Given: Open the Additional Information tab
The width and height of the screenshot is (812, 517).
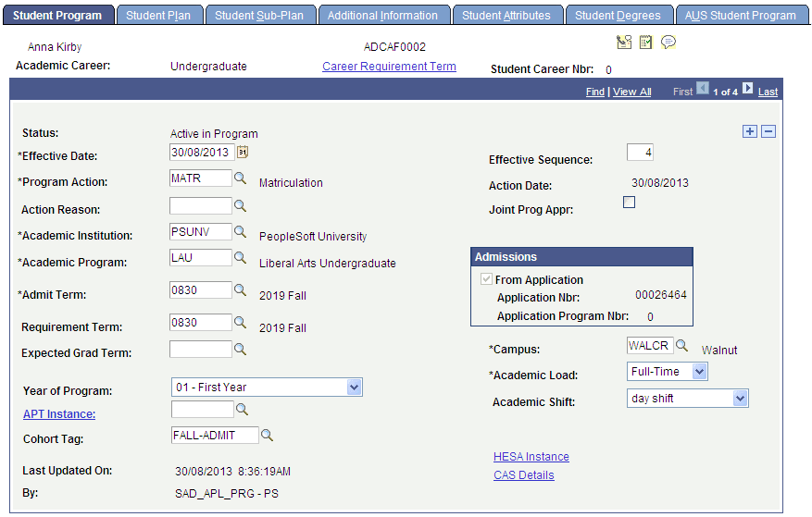Looking at the screenshot, I should click(382, 16).
